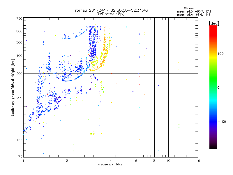Click the y-axis tick label '75'
The image size is (233, 175).
click(x=20, y=156)
